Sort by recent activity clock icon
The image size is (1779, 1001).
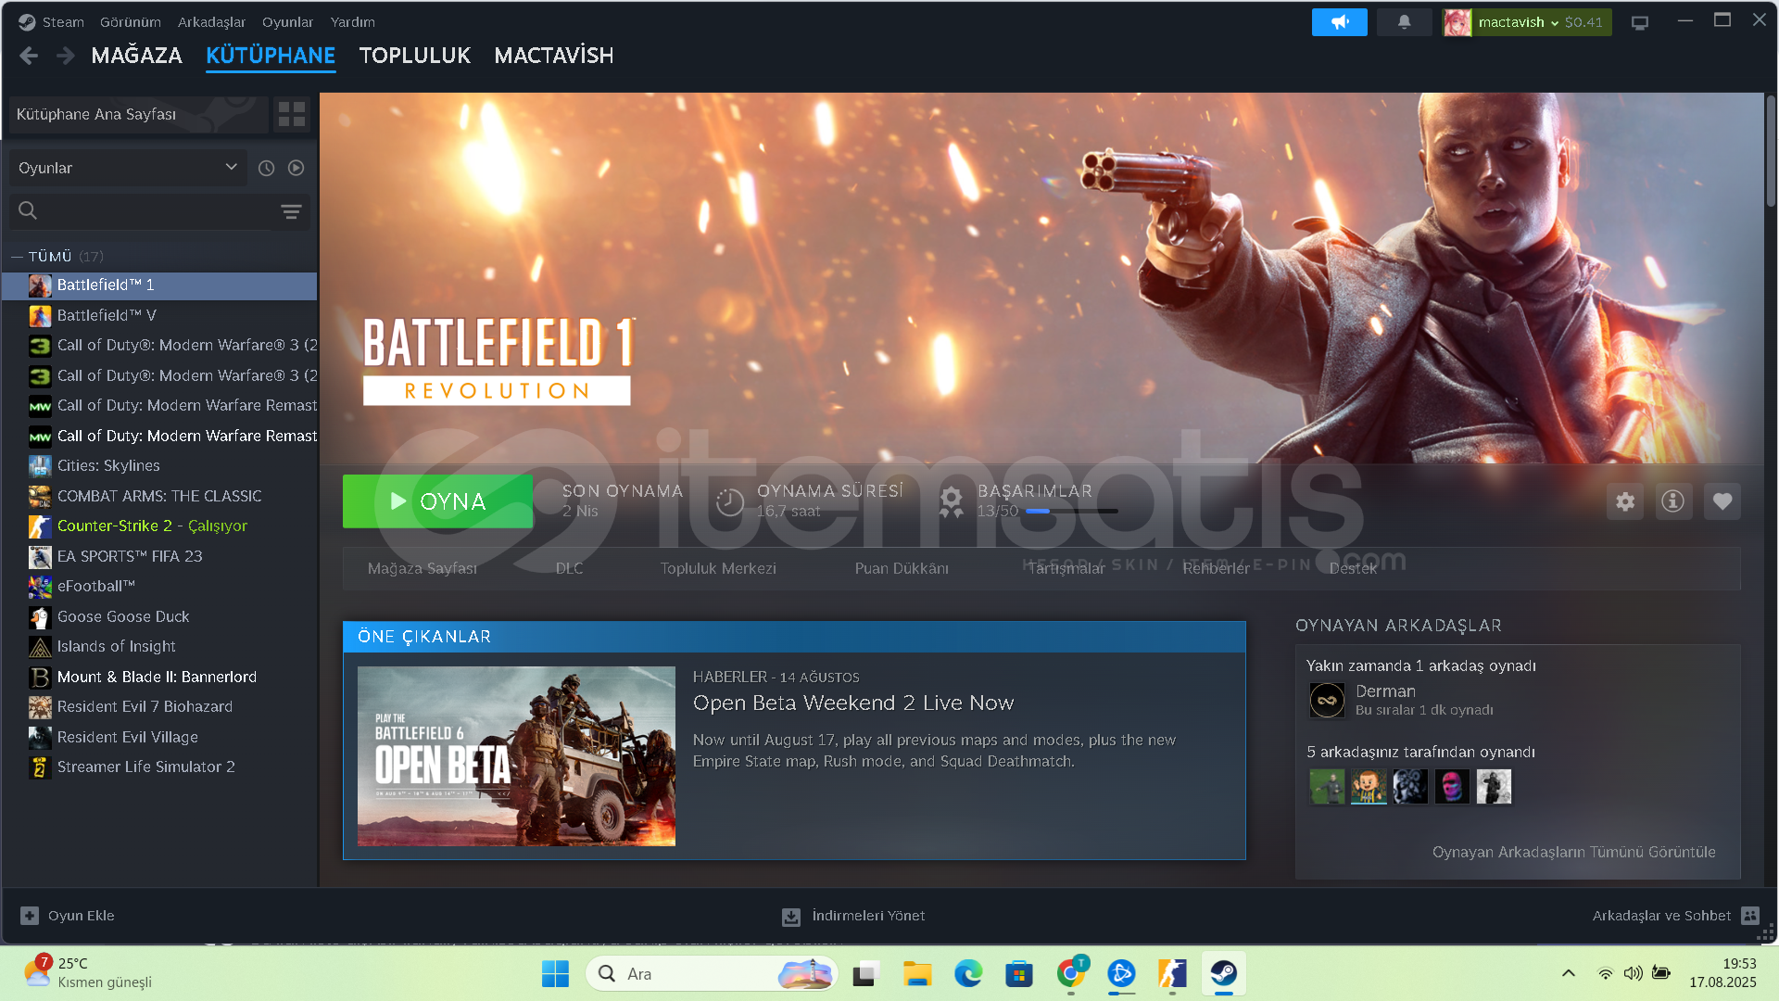(266, 168)
